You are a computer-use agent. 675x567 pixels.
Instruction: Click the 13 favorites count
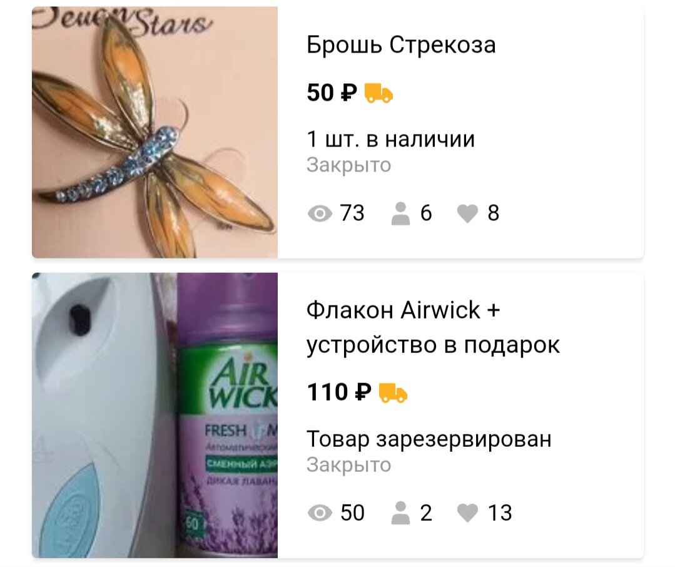500,513
